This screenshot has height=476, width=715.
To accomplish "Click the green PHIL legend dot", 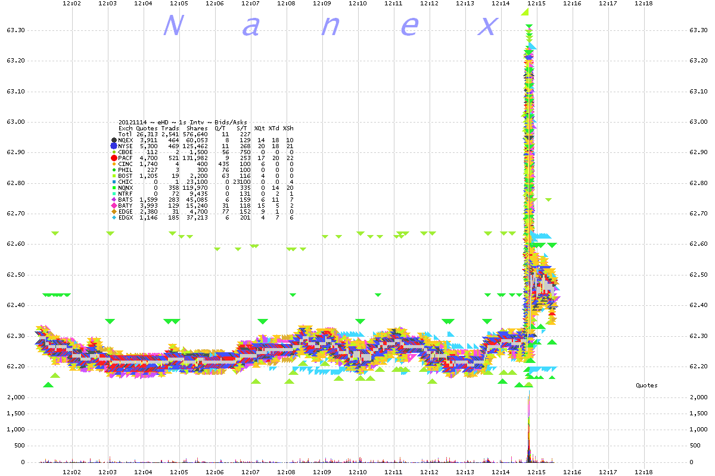I will tap(114, 169).
